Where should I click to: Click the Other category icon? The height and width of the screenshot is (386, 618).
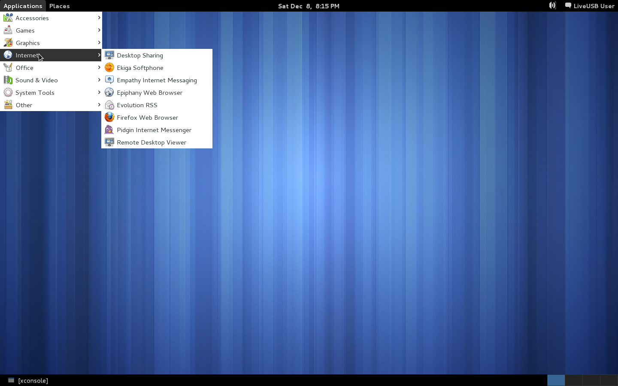coord(8,105)
